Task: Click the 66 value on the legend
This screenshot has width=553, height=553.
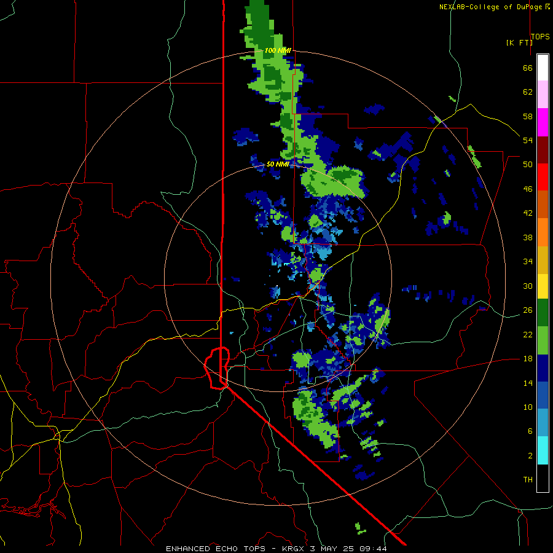Action: click(528, 68)
